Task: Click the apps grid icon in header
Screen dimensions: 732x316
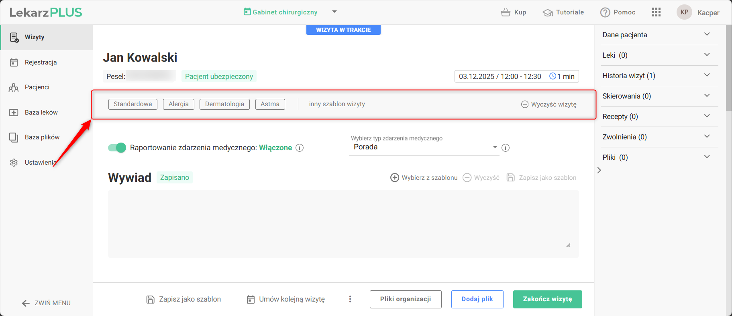Action: click(656, 12)
